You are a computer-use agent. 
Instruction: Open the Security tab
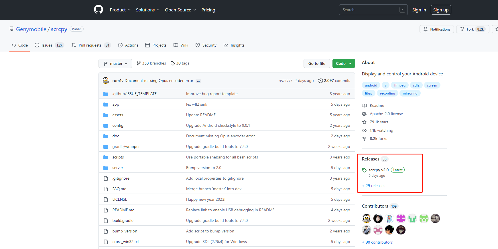pos(206,45)
